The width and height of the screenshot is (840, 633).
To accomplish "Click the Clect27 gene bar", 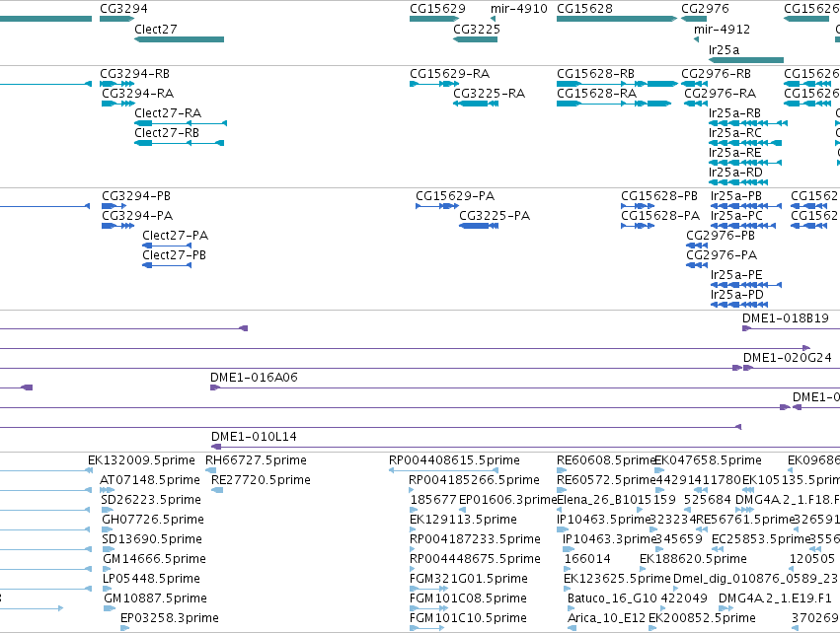I will (x=179, y=39).
